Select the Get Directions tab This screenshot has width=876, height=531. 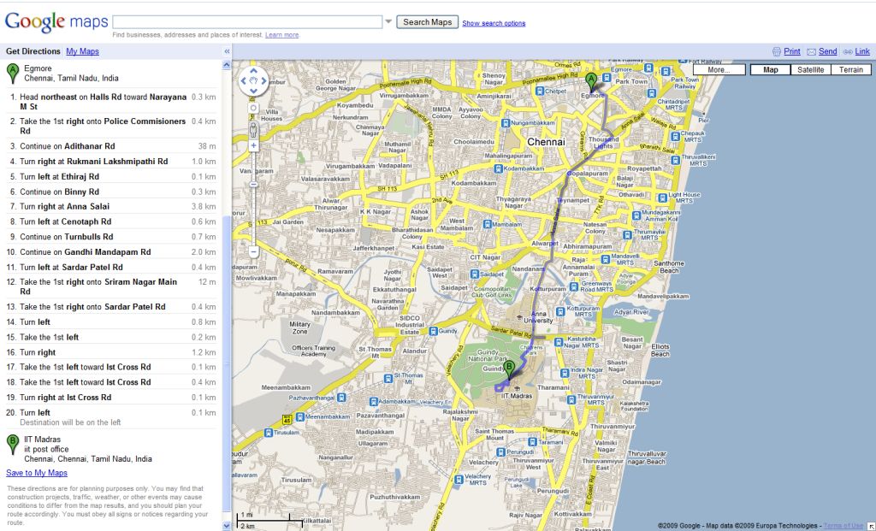click(33, 51)
